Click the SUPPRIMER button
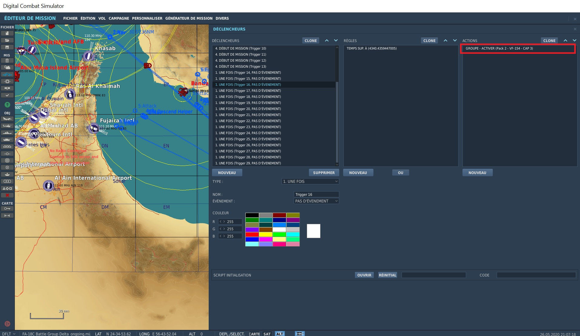 [324, 173]
